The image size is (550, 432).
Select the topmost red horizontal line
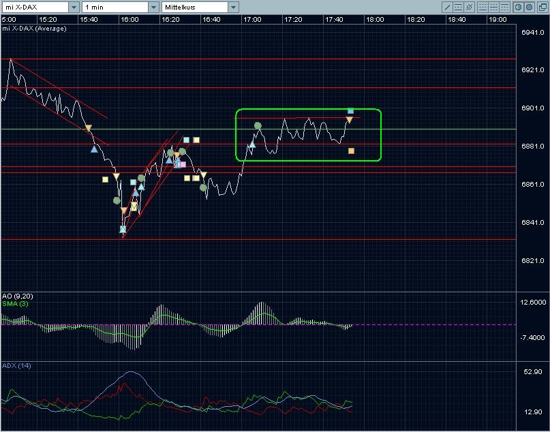[x=258, y=59]
